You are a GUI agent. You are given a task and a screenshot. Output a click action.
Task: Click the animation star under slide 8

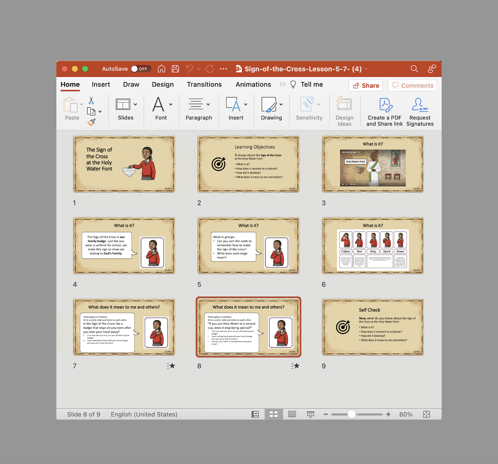295,366
